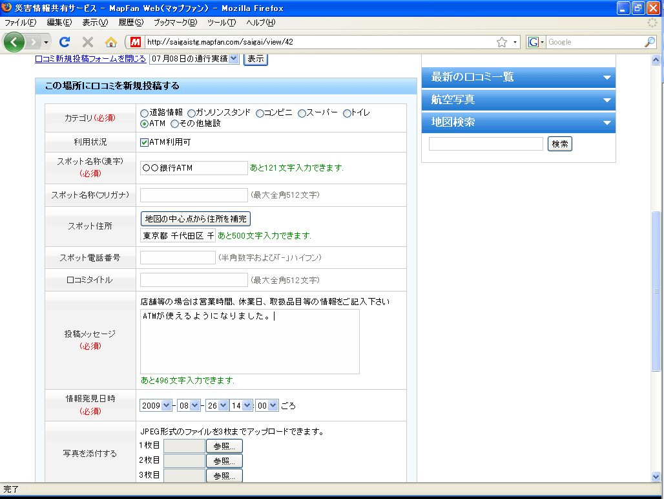
Task: Click the Home icon in the toolbar
Action: pyautogui.click(x=110, y=41)
